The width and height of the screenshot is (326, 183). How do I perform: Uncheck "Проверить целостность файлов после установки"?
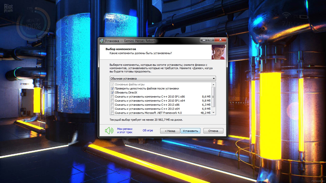click(112, 88)
